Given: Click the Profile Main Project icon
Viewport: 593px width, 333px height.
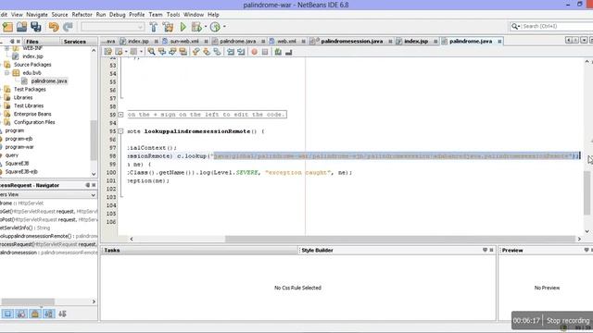Looking at the screenshot, I should click(215, 27).
